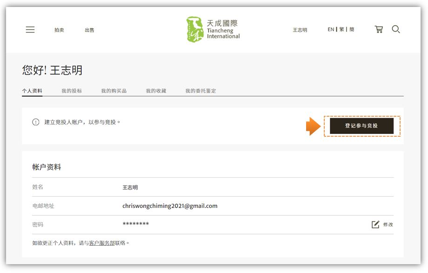The width and height of the screenshot is (428, 273).
Task: Select the 个人资料 tab
Action: 32,91
